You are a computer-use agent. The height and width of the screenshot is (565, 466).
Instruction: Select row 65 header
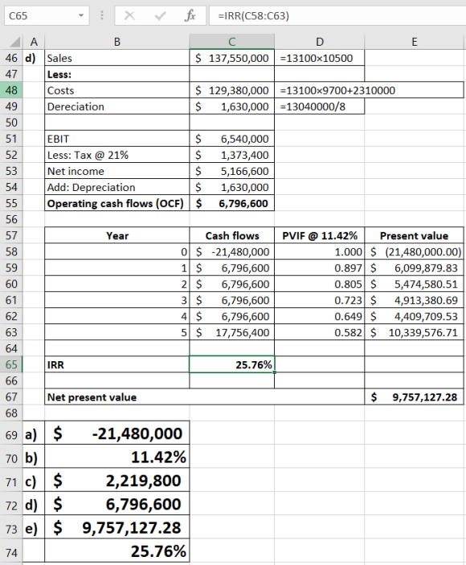pos(11,364)
